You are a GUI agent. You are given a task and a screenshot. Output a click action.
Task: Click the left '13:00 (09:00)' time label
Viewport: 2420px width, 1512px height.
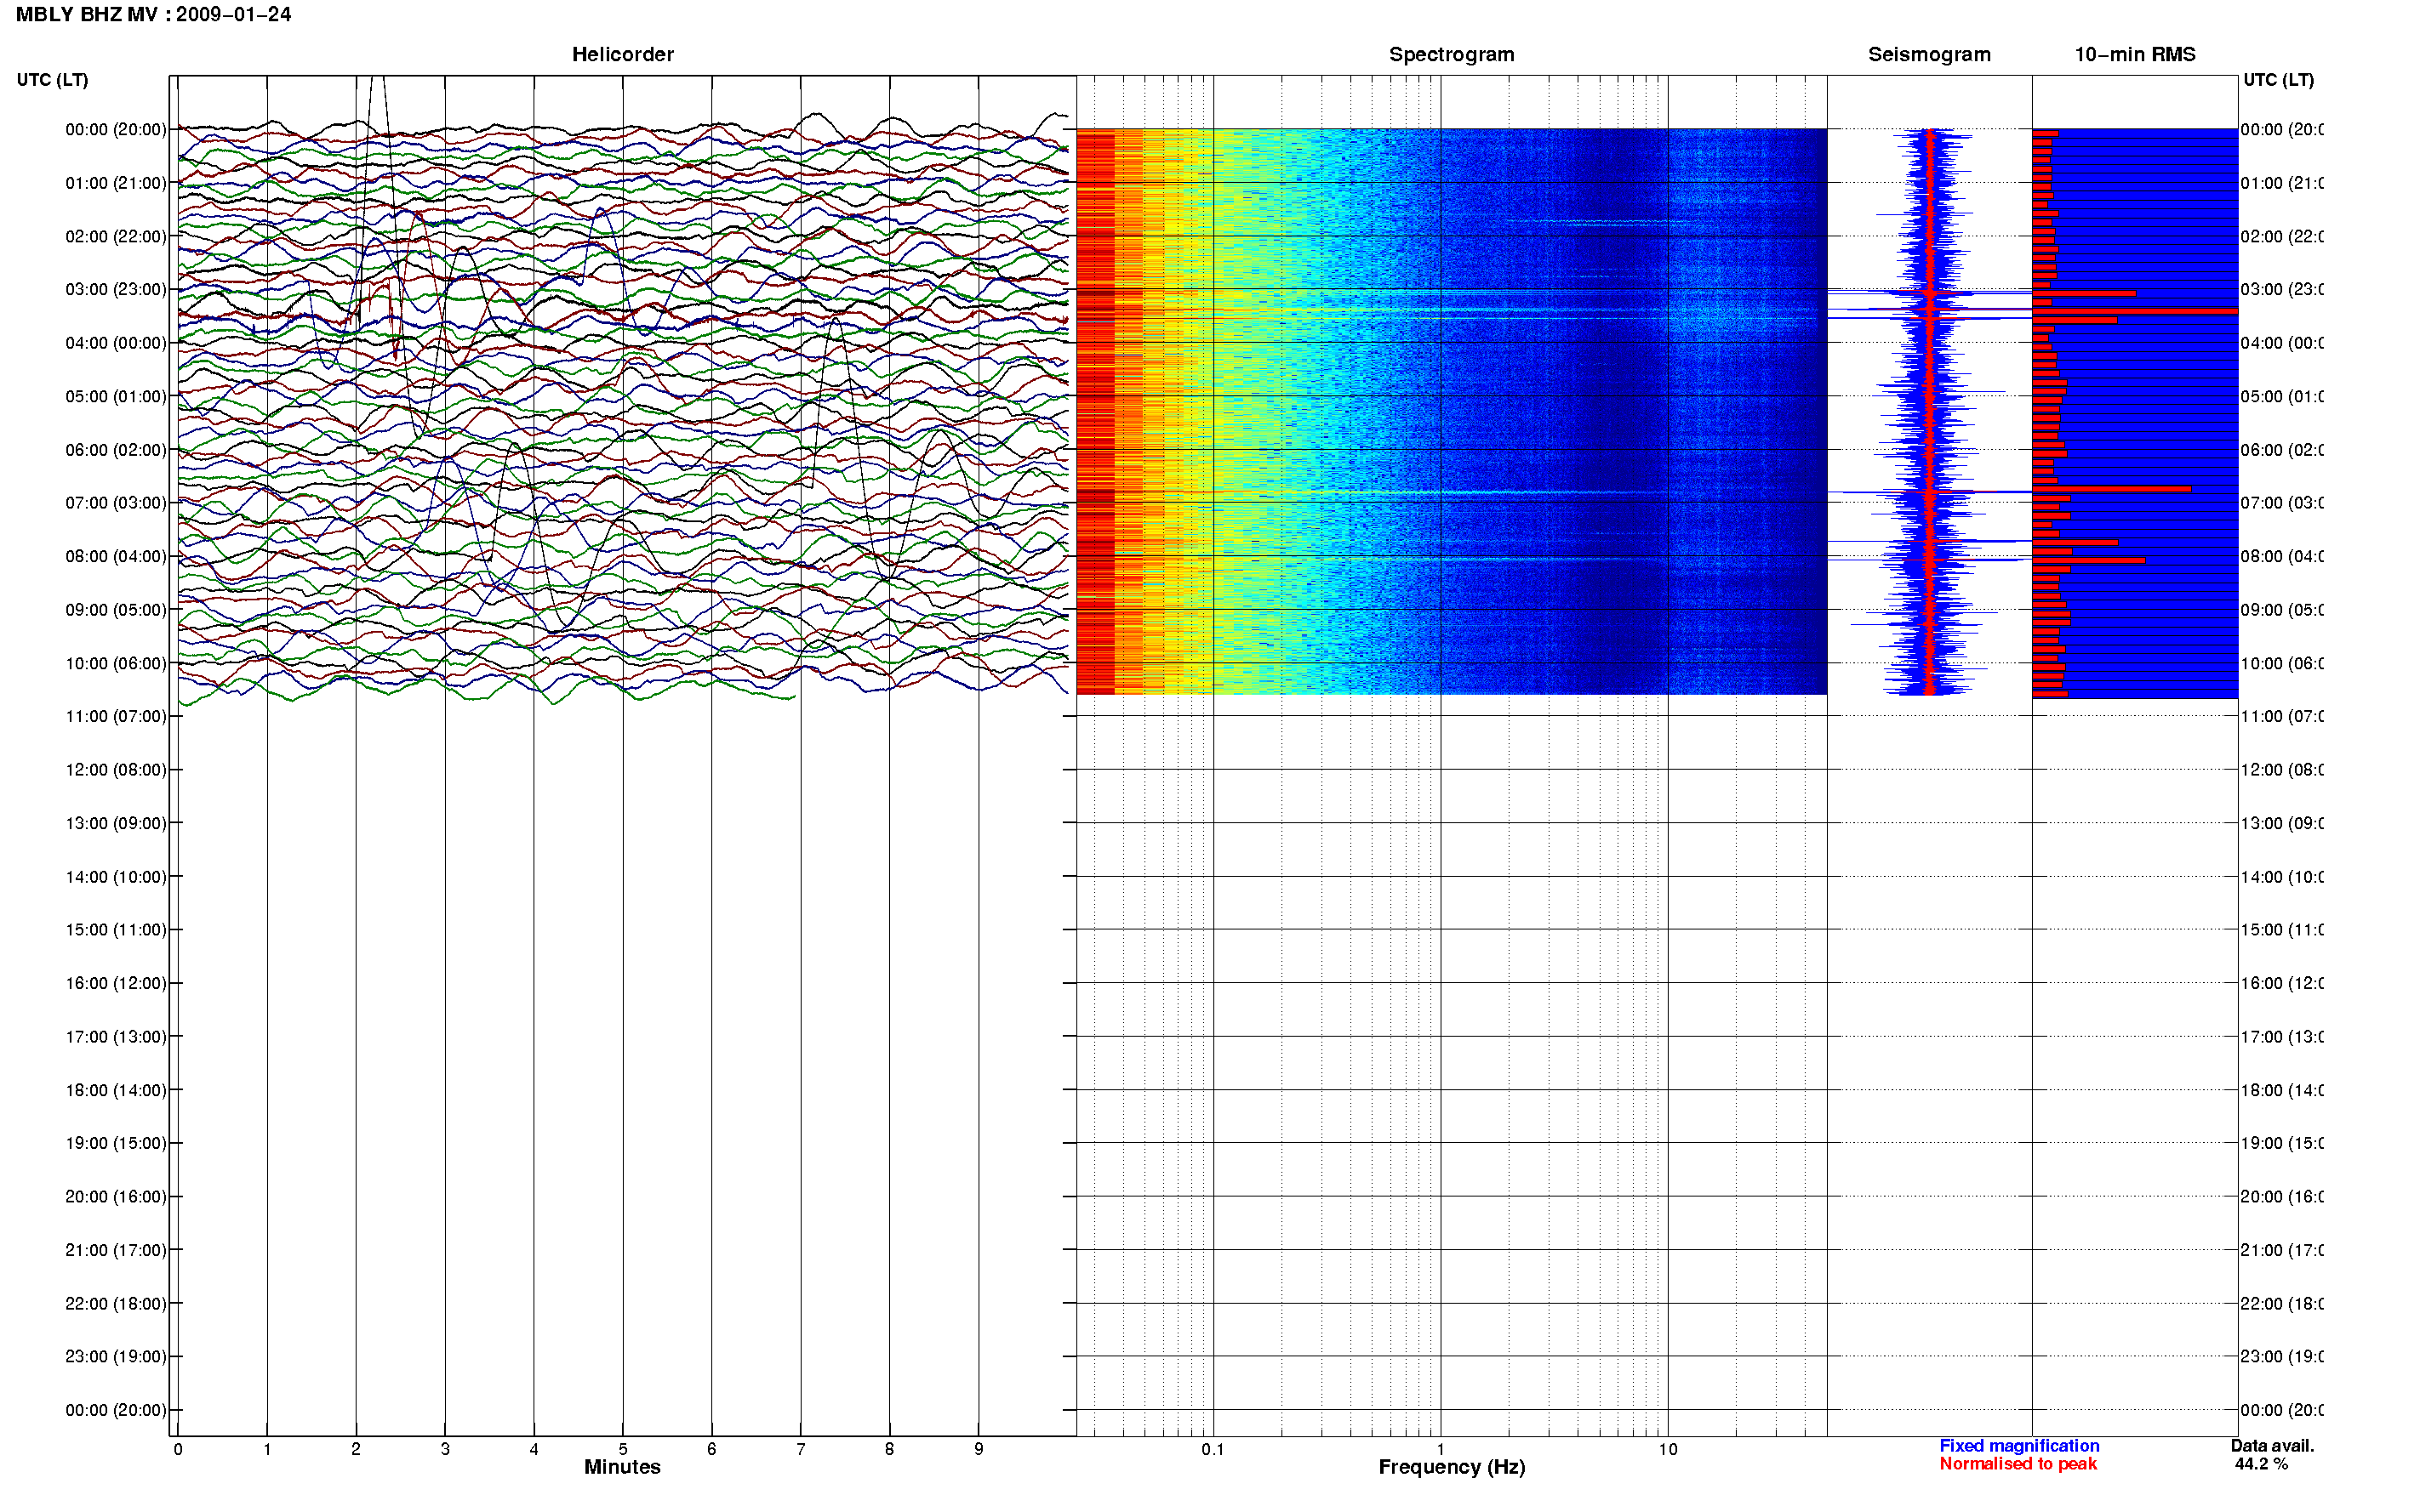click(116, 823)
